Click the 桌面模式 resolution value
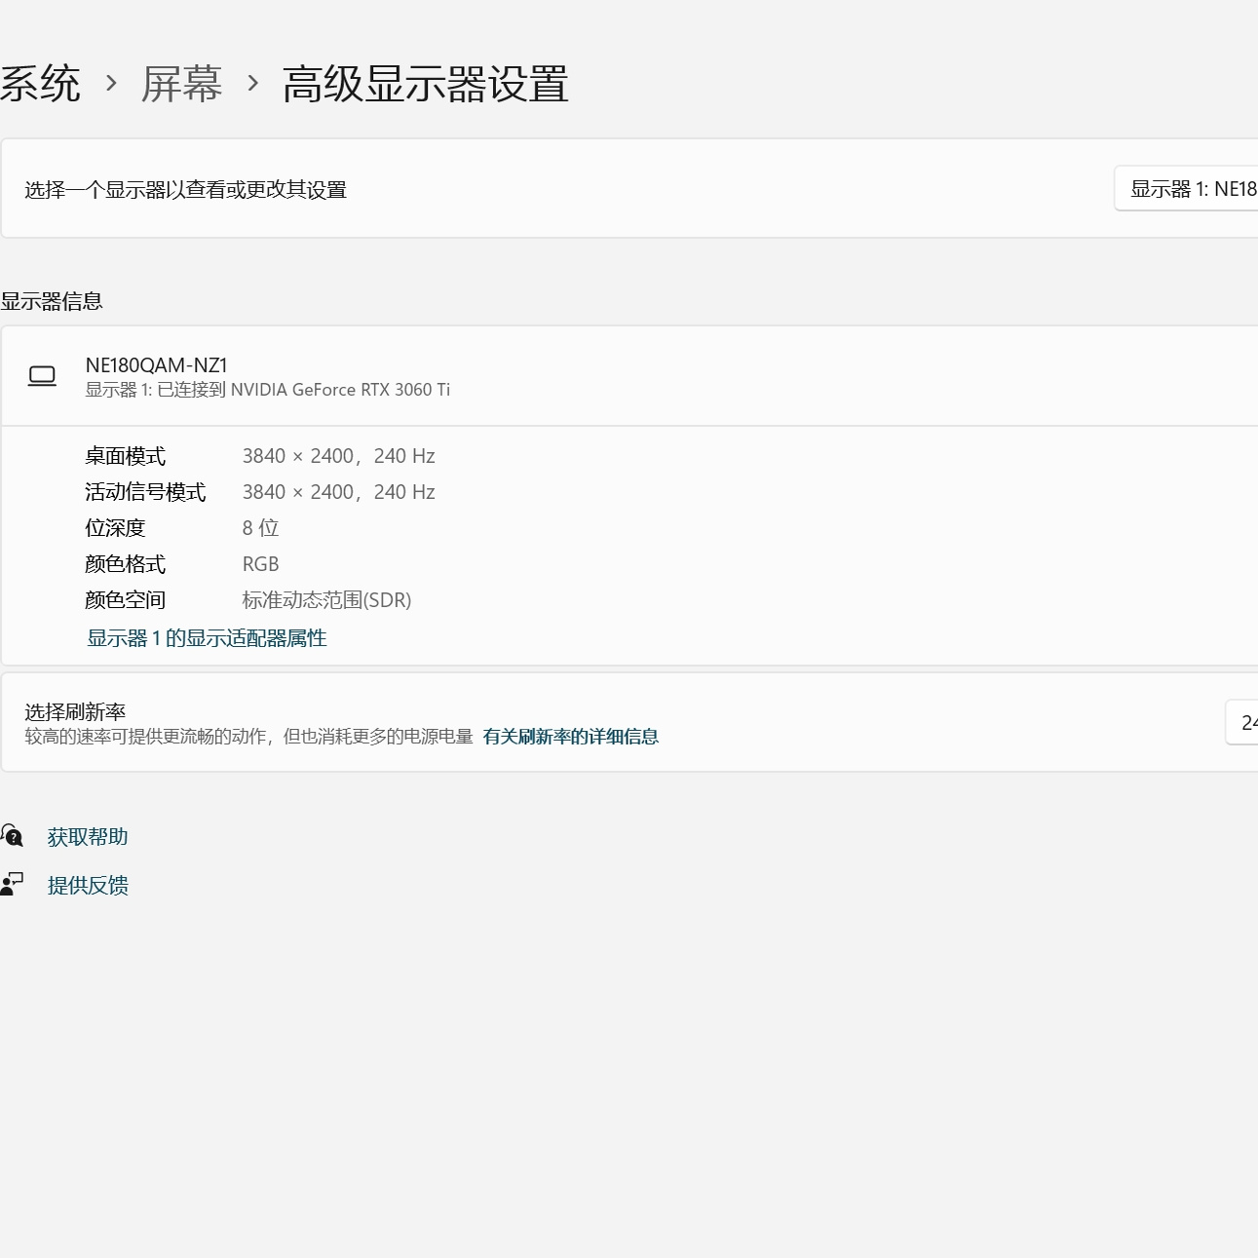Screen dimensions: 1258x1258 [x=338, y=455]
